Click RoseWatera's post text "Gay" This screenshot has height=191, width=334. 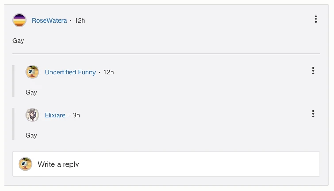(x=18, y=40)
